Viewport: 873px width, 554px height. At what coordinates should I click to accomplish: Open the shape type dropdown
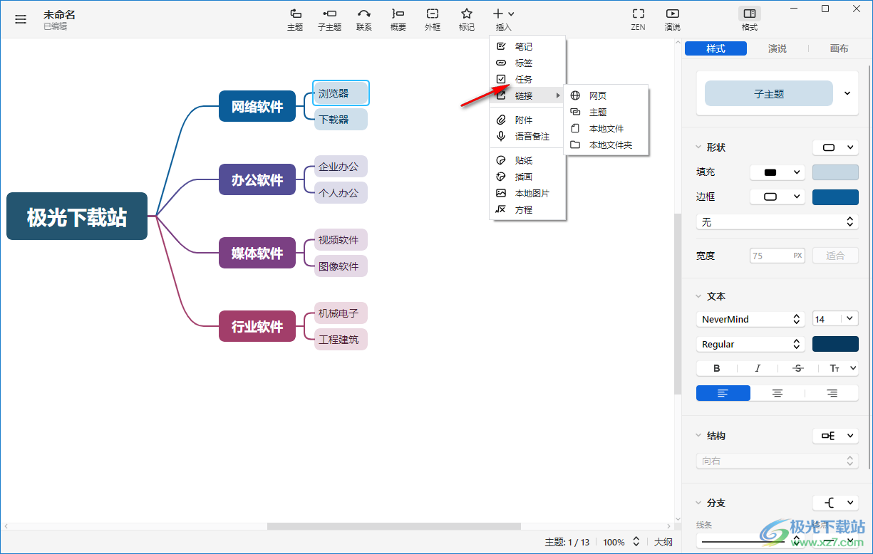click(x=835, y=147)
